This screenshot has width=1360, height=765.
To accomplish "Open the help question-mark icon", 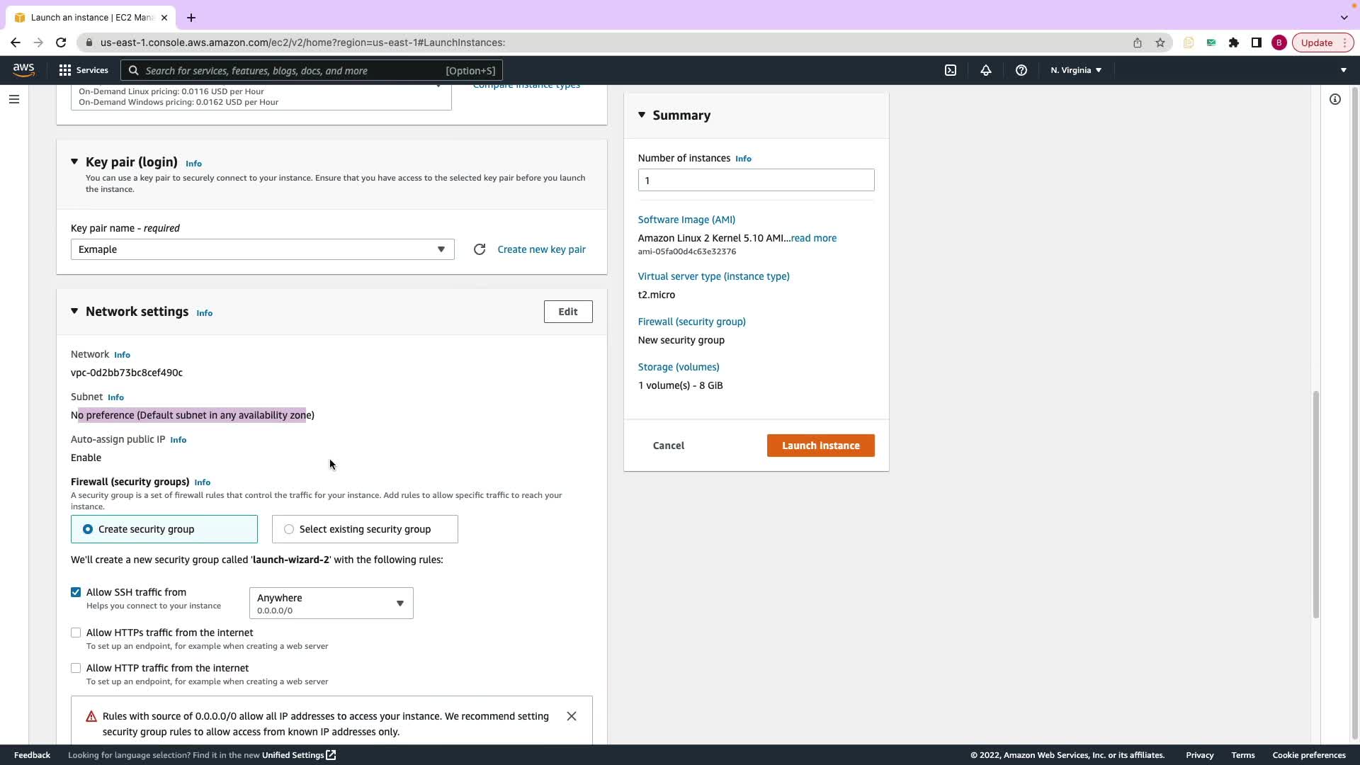I will pos(1021,70).
